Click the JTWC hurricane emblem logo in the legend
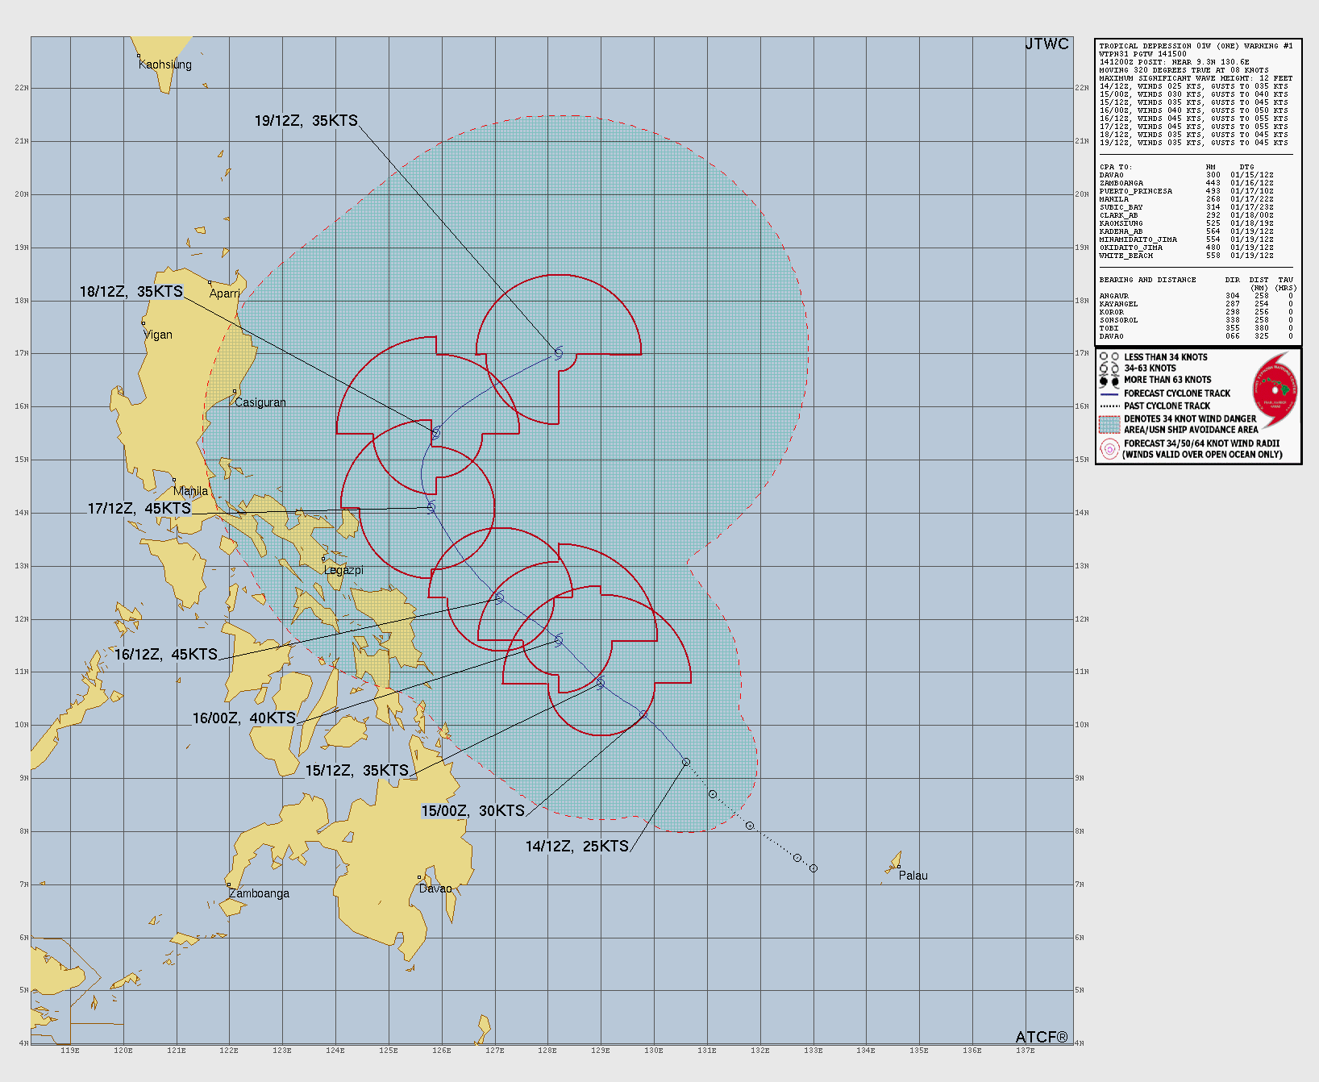Image resolution: width=1319 pixels, height=1082 pixels. click(x=1275, y=390)
